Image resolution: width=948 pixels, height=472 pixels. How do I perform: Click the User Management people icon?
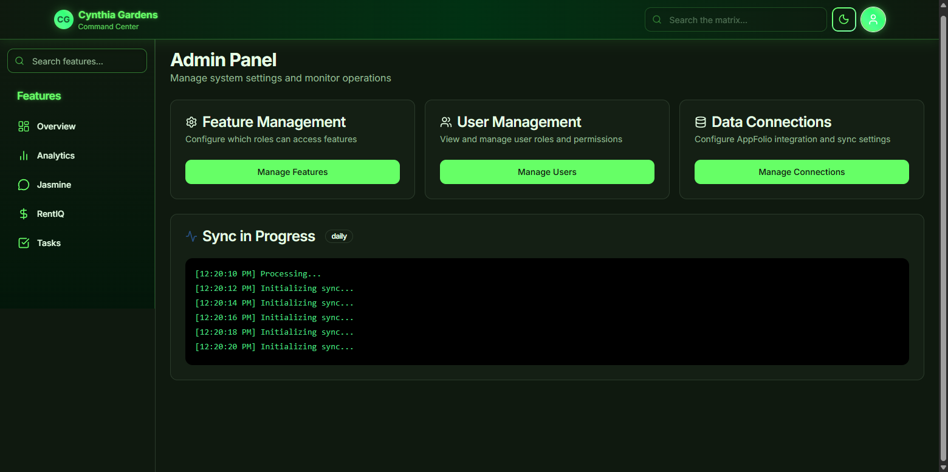pyautogui.click(x=446, y=122)
